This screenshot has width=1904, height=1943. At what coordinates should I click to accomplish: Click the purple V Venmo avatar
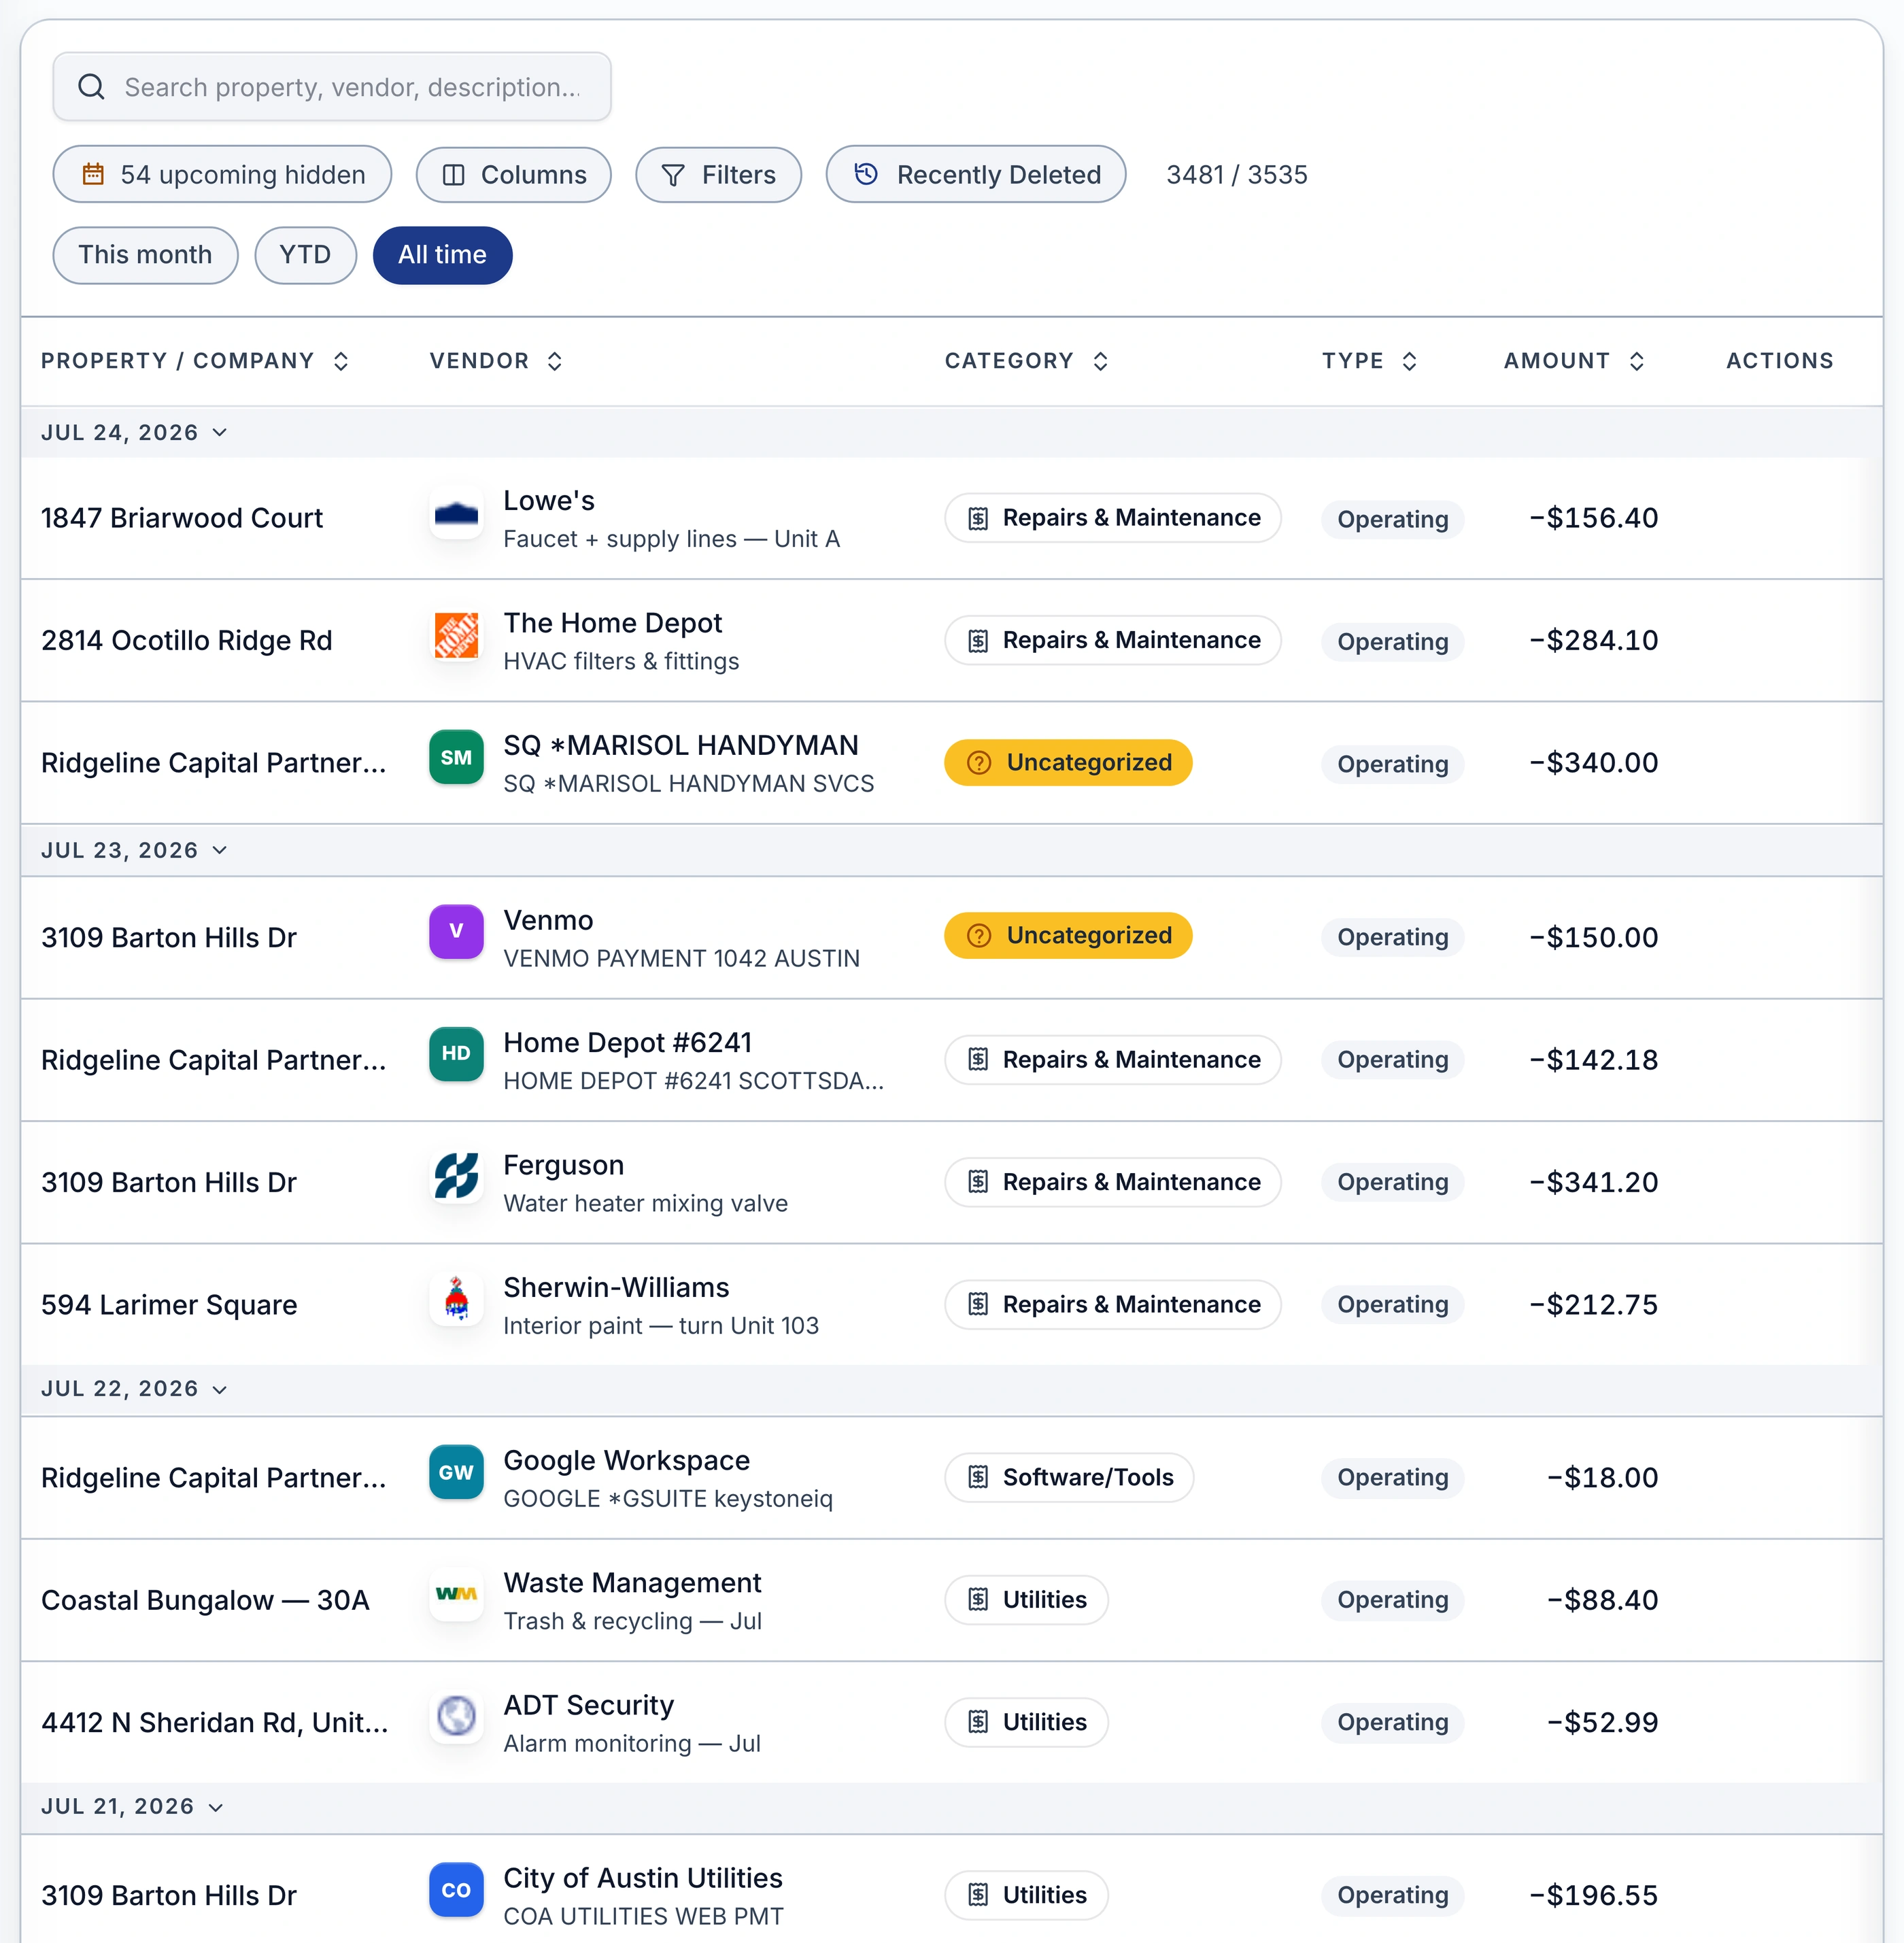click(456, 932)
